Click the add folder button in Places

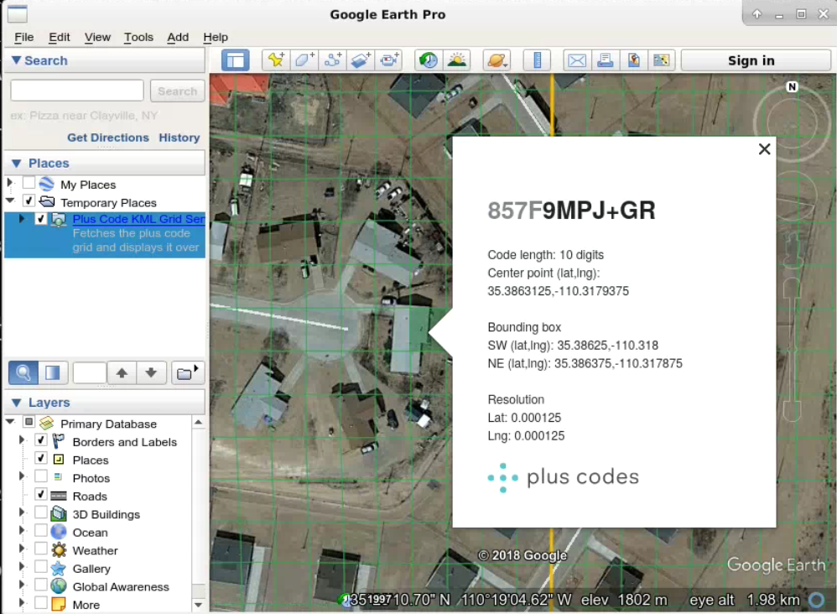click(x=187, y=372)
